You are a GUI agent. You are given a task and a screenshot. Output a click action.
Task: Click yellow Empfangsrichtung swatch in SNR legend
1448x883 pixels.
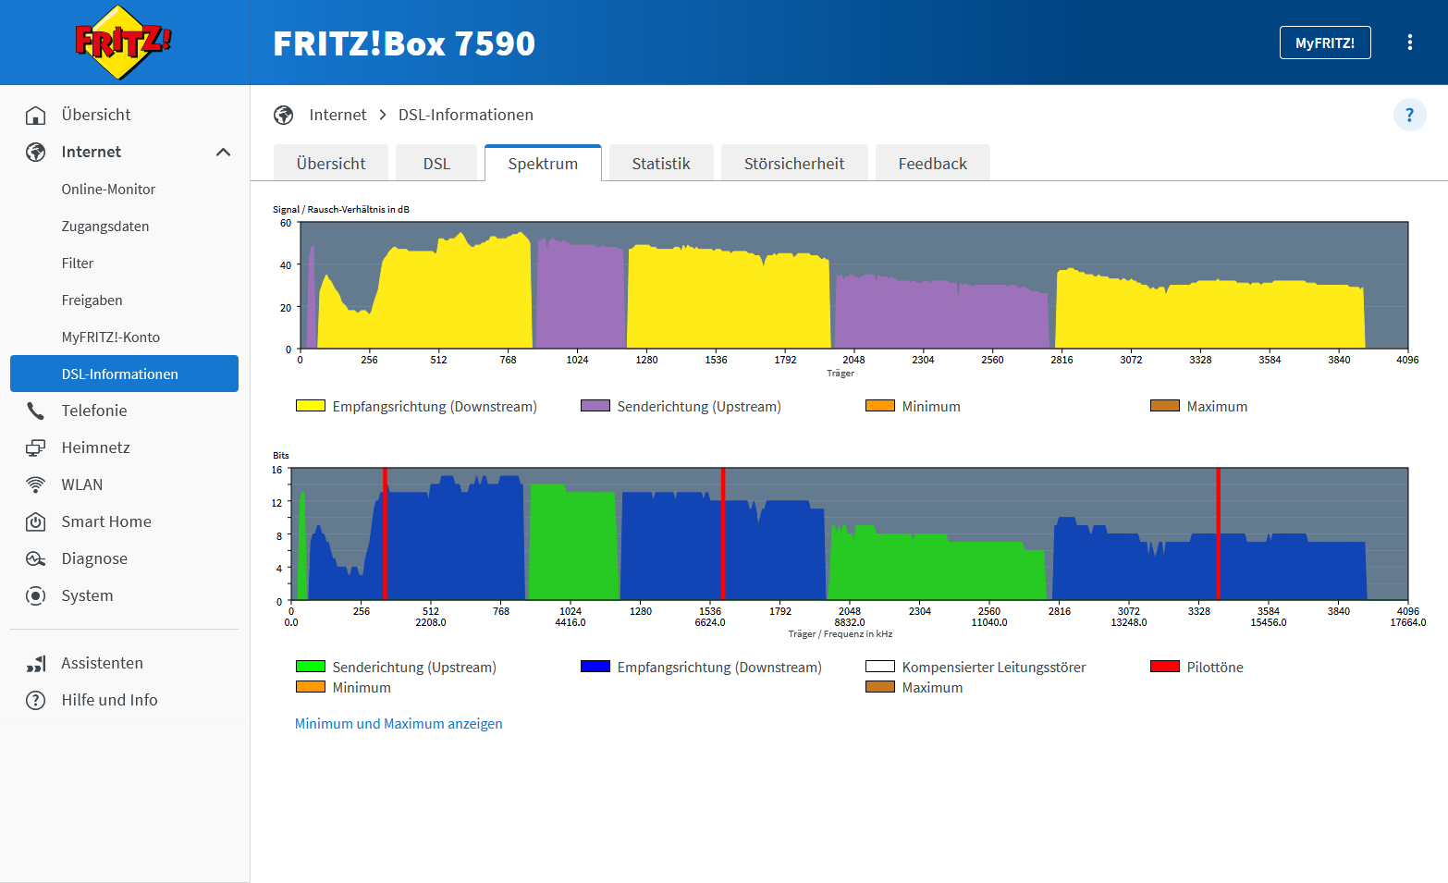click(x=311, y=405)
